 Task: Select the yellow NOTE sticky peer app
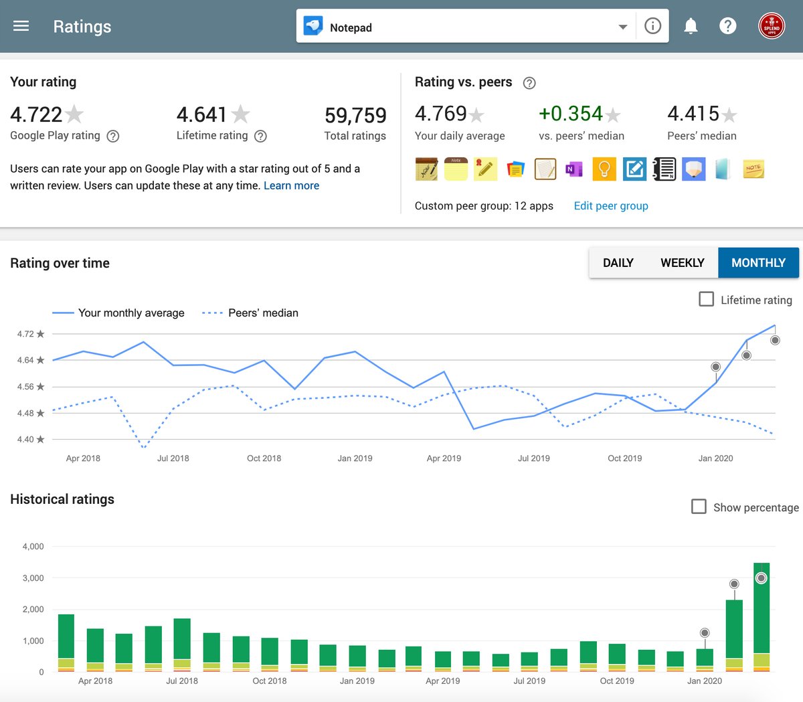(x=753, y=169)
